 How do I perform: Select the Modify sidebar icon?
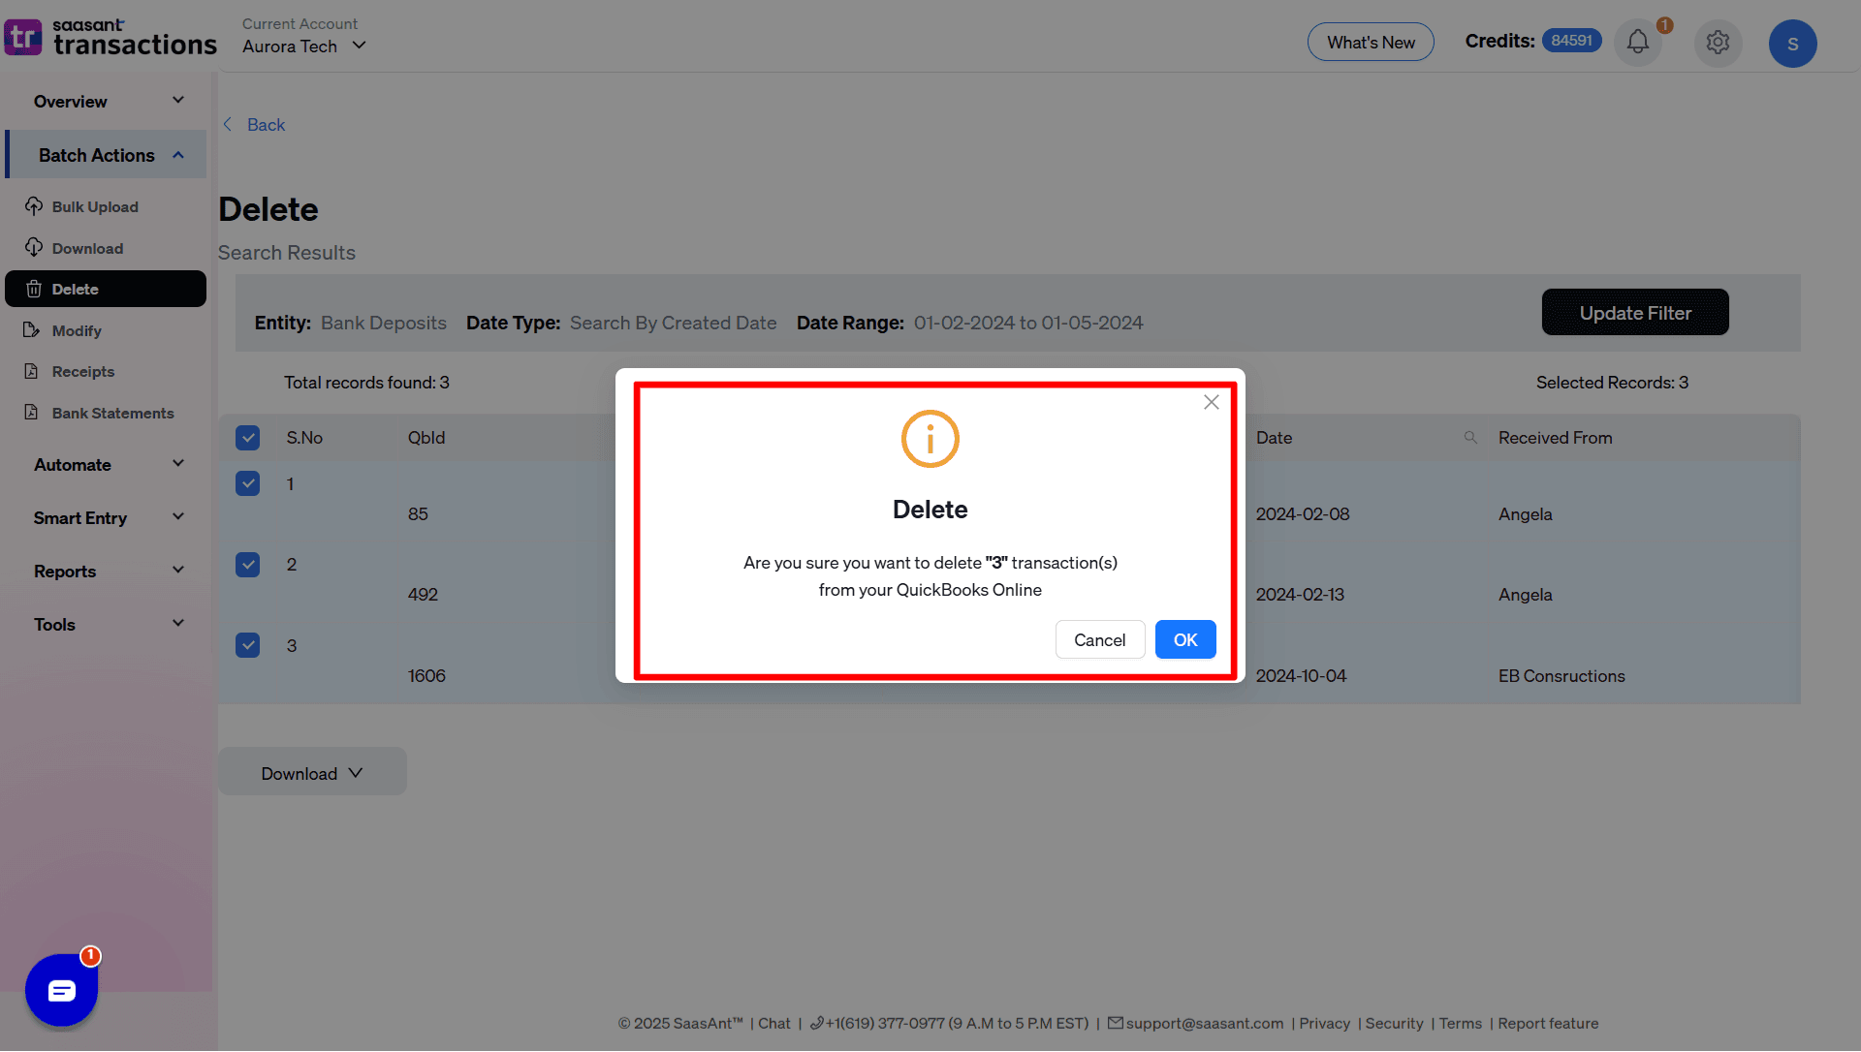pyautogui.click(x=34, y=330)
